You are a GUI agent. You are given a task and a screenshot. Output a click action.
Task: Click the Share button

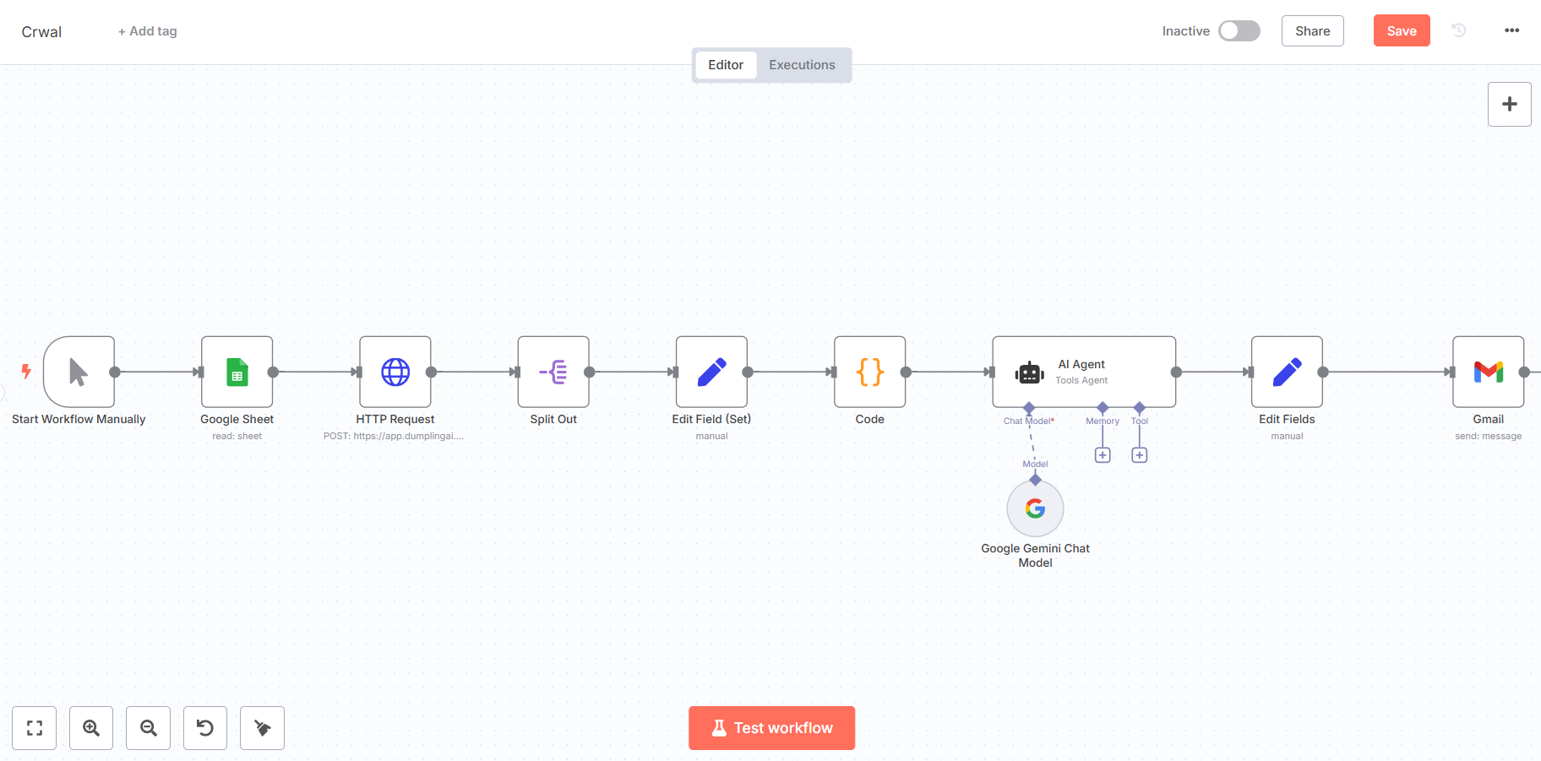click(x=1313, y=30)
